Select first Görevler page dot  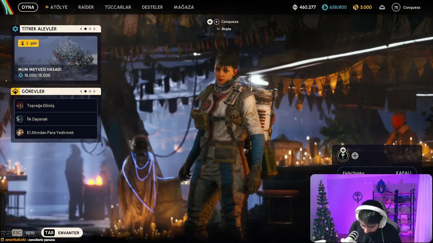[x=85, y=91]
